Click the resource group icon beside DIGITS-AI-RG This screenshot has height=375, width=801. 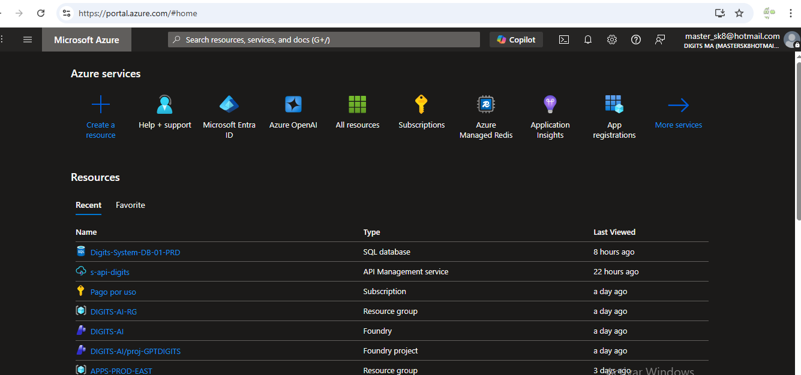pyautogui.click(x=81, y=311)
